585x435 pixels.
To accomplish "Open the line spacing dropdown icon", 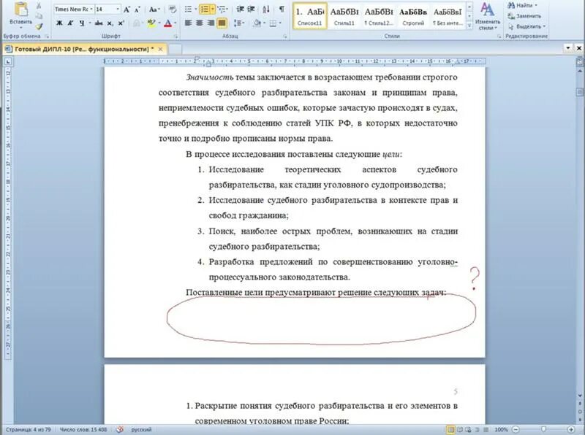I will [x=239, y=23].
